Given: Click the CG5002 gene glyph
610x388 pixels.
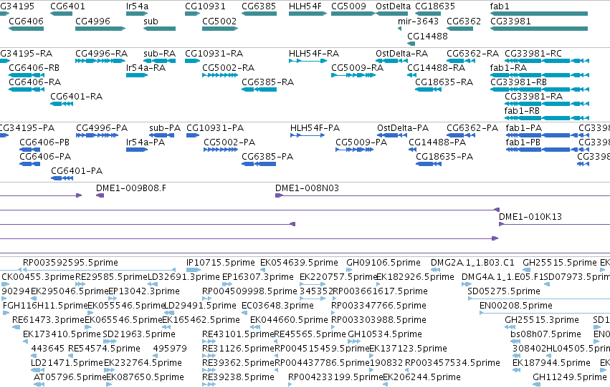Looking at the screenshot, I should coord(220,29).
